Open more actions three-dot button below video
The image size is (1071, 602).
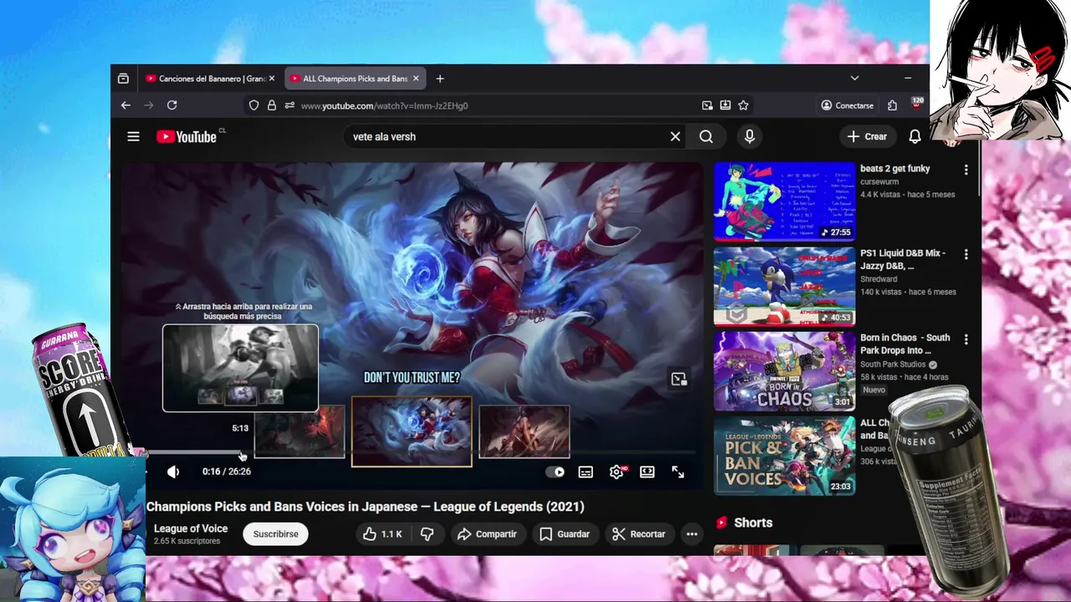point(692,534)
